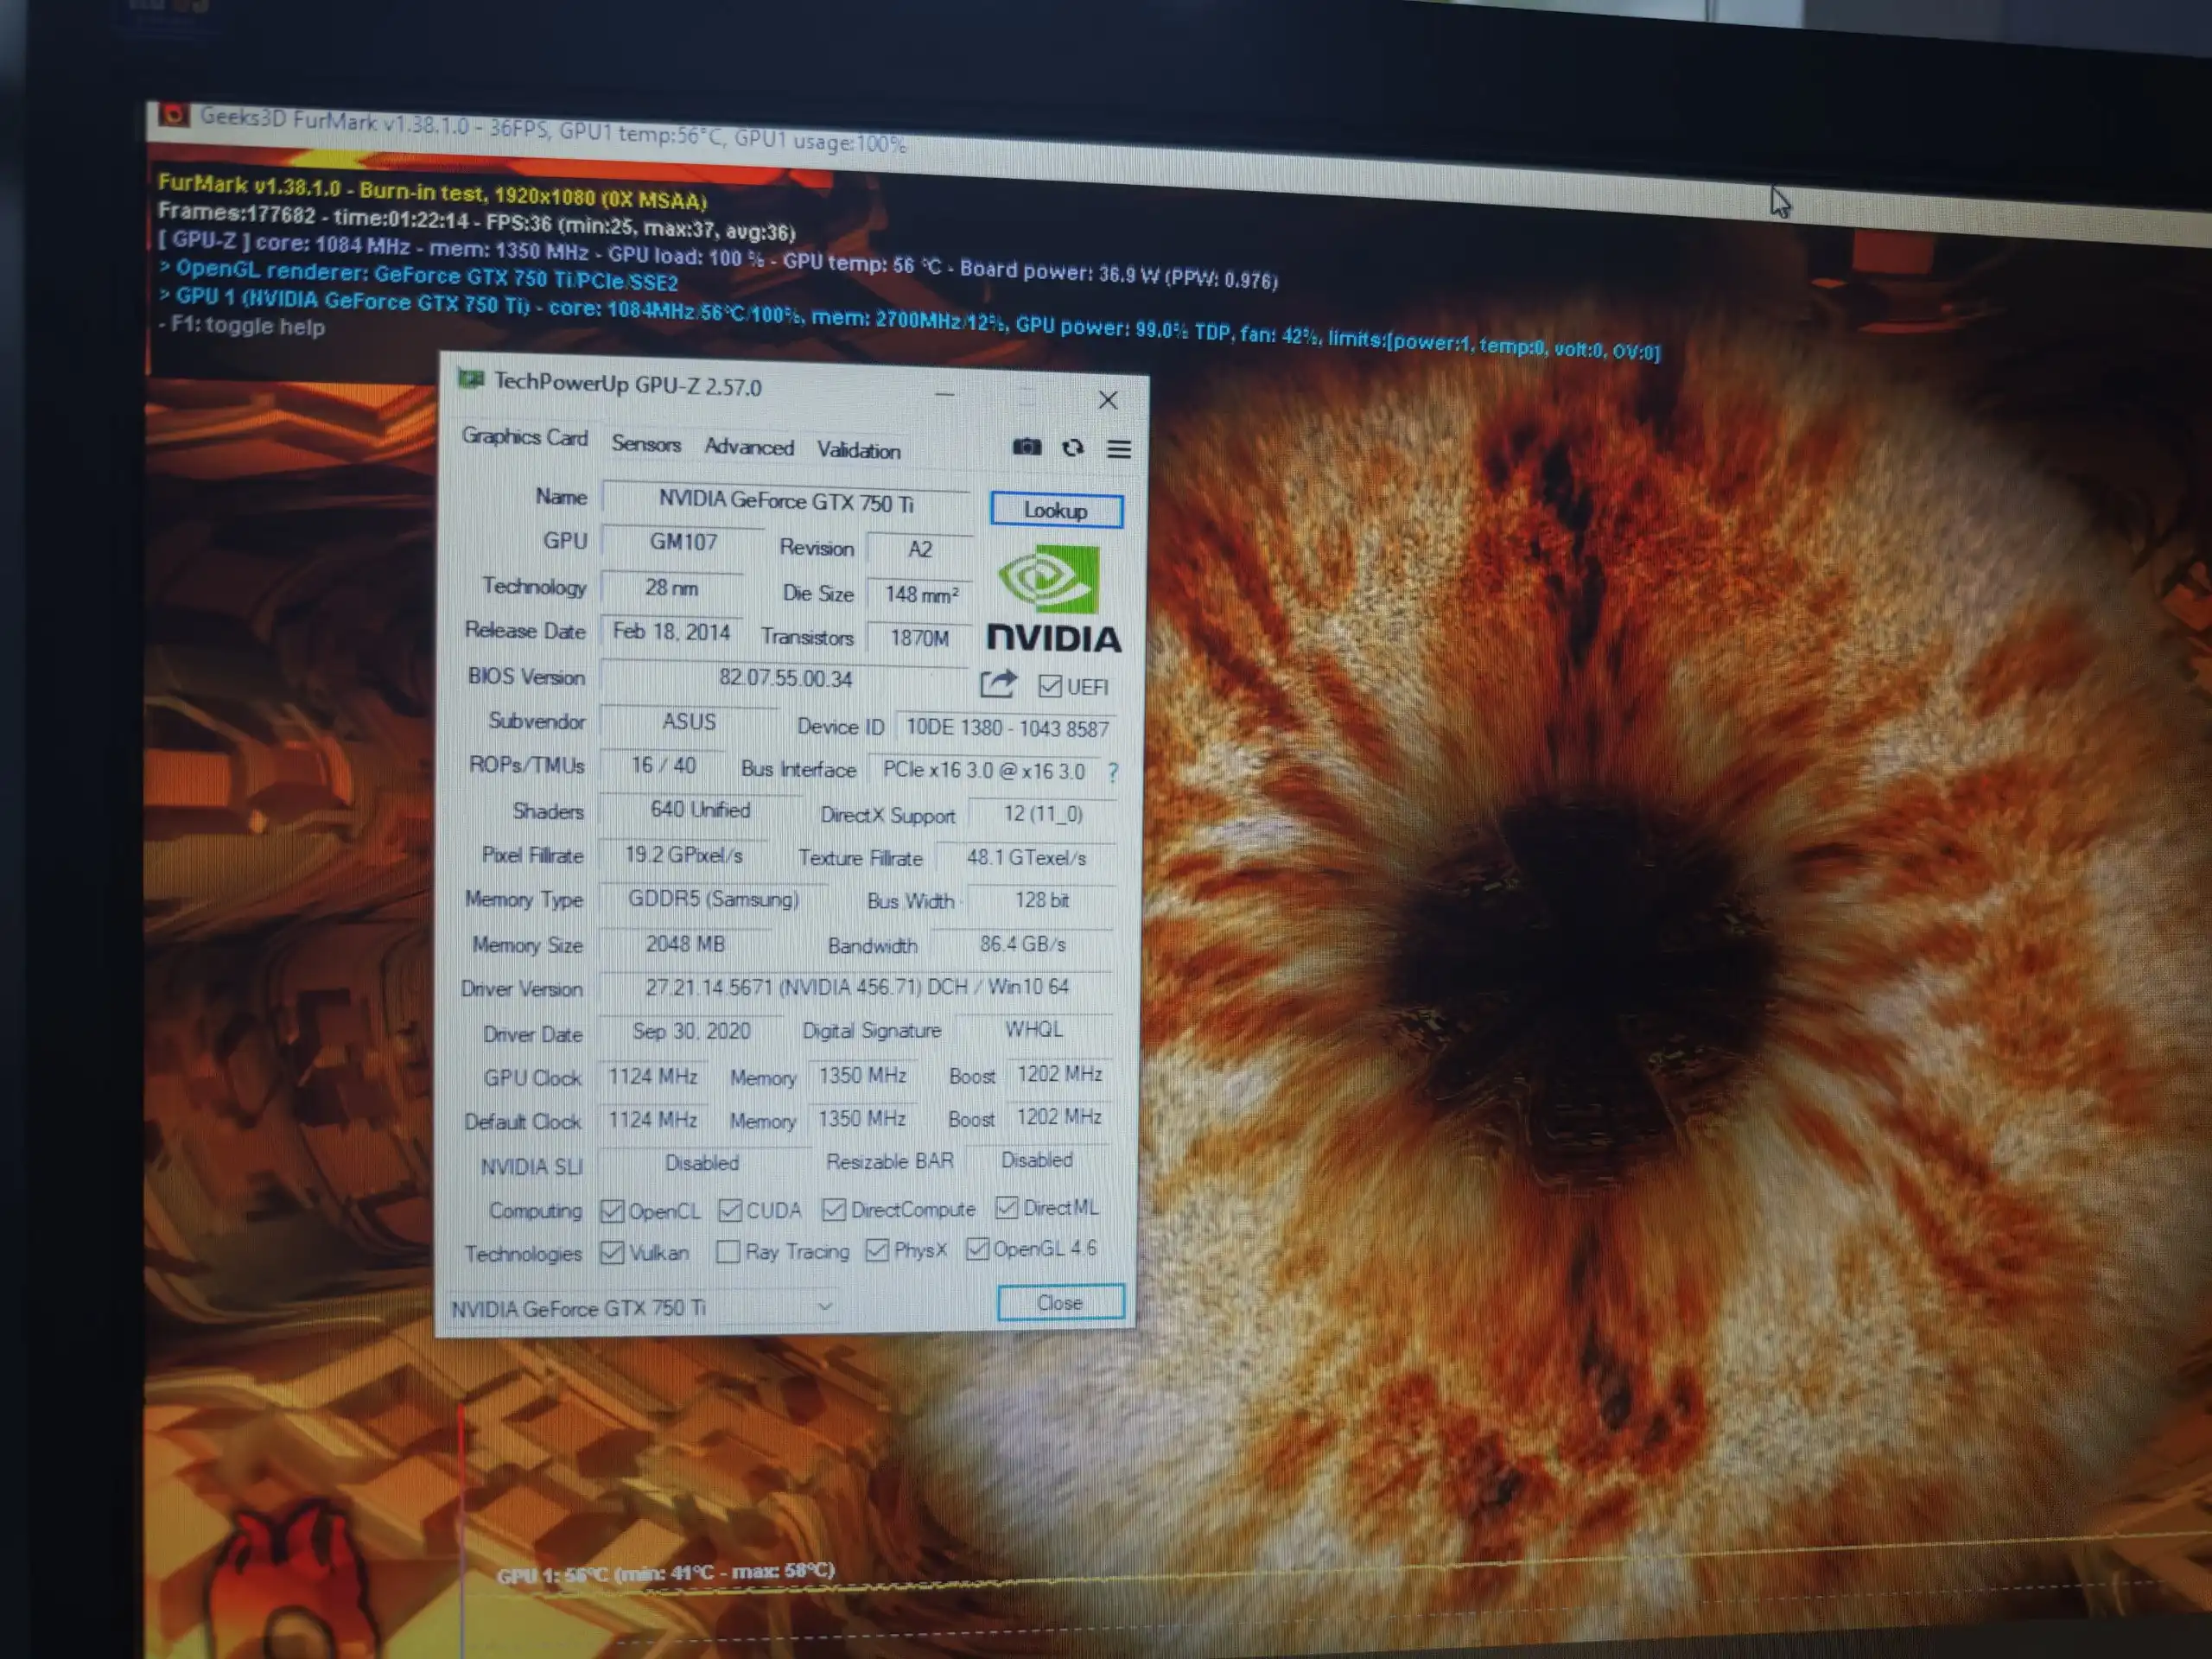Screen dimensions: 2212x1659
Task: Click the refresh icon in GPU-Z toolbar
Action: coord(1073,448)
